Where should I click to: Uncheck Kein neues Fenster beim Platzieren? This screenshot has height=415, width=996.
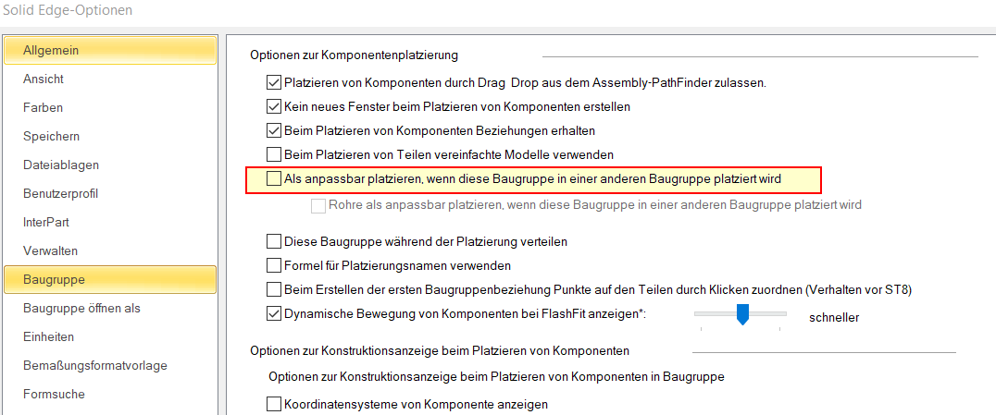[274, 106]
